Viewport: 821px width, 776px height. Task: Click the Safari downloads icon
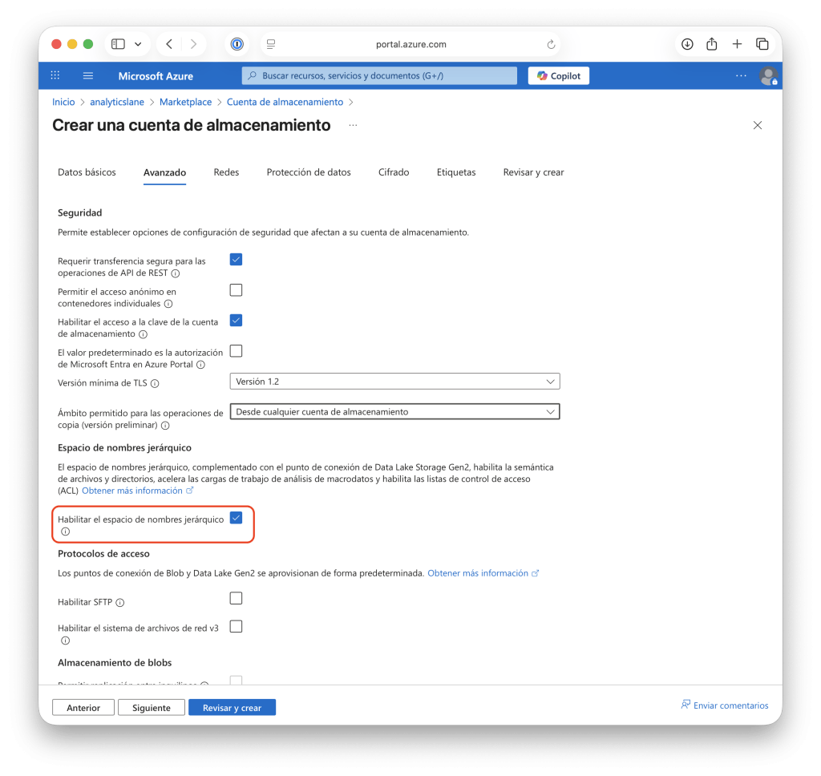tap(687, 44)
